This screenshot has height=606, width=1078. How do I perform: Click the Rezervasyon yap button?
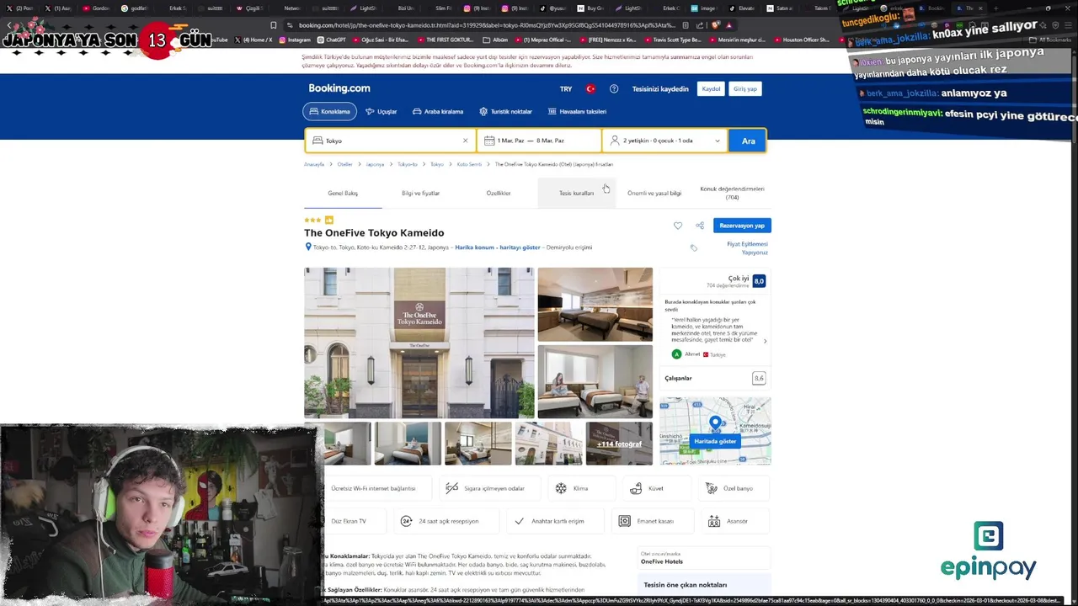742,226
